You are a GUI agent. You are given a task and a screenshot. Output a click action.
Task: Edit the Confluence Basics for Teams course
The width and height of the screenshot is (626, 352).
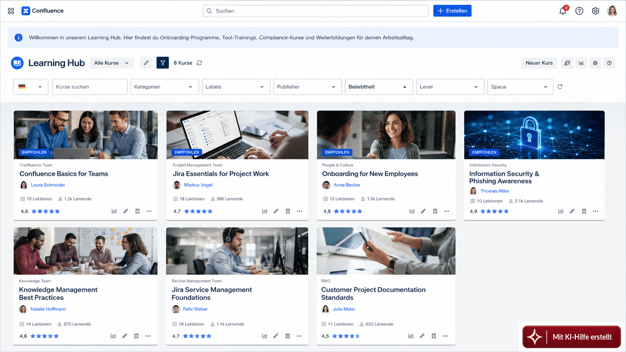pyautogui.click(x=126, y=211)
